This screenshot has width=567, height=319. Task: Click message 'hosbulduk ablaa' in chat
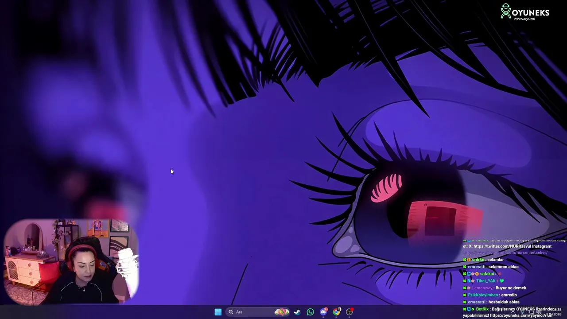click(x=504, y=302)
